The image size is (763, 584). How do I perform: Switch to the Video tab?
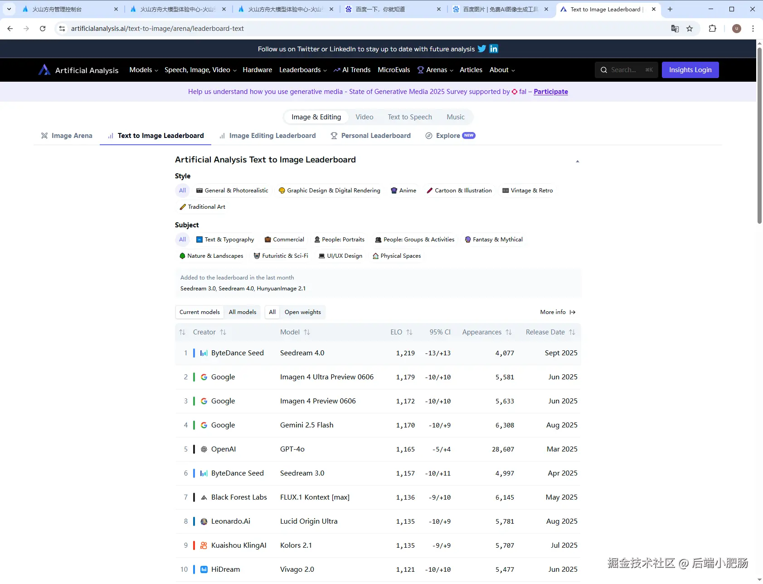(364, 117)
